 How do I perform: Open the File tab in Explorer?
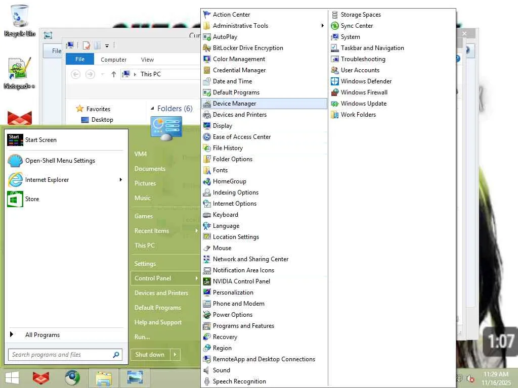(80, 59)
